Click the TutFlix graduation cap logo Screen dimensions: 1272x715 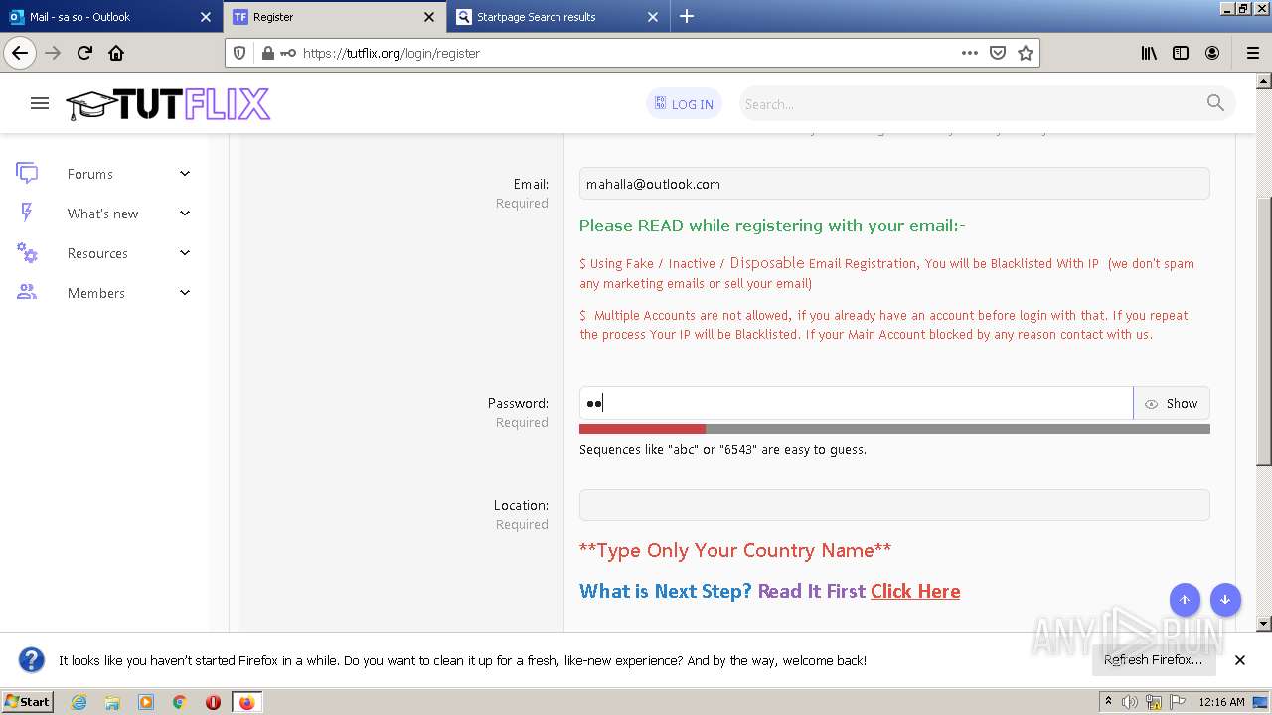point(168,104)
